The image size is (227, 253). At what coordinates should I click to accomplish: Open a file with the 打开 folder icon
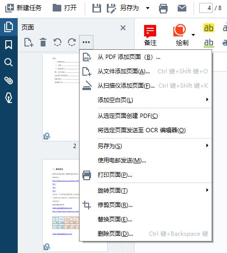57,8
